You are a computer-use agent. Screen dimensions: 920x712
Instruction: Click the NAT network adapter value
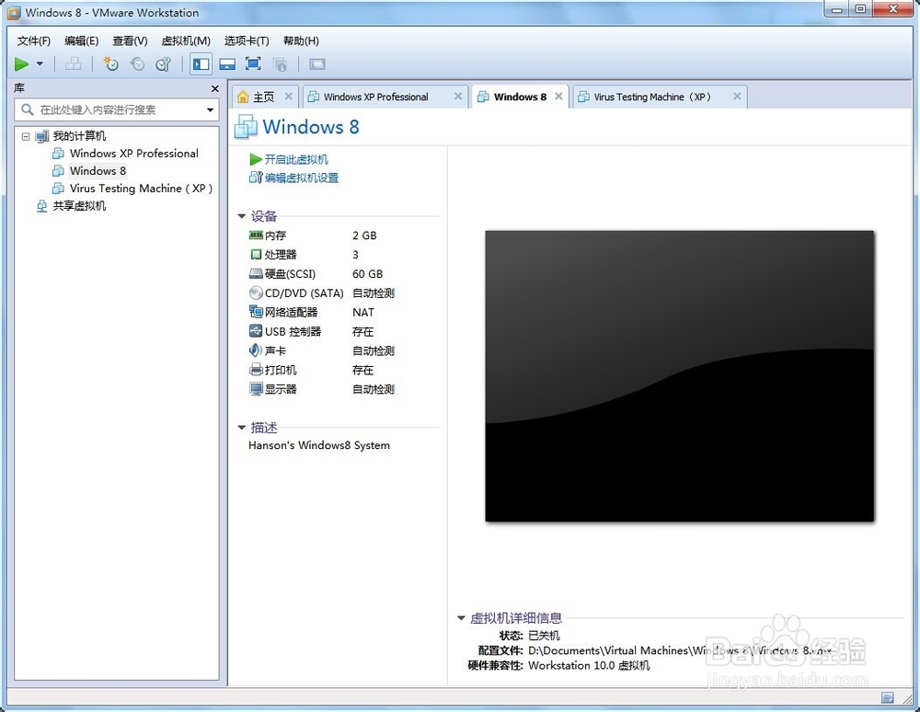point(363,313)
